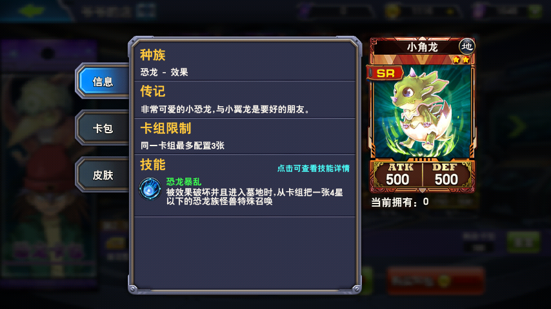
Task: Click the blurred green back arrow
Action: tap(32, 10)
